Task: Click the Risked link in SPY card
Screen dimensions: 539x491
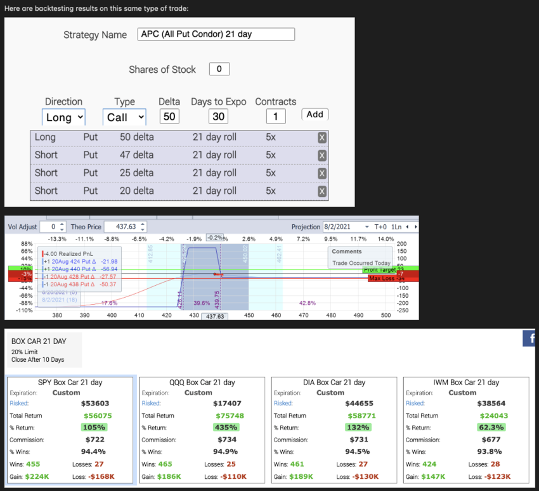Action: 19,403
